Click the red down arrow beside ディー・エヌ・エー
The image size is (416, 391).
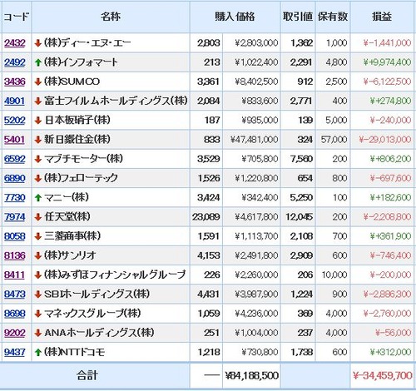tap(38, 43)
